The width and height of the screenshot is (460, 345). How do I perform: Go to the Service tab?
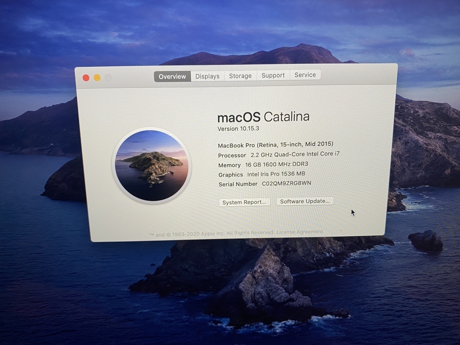click(x=305, y=75)
